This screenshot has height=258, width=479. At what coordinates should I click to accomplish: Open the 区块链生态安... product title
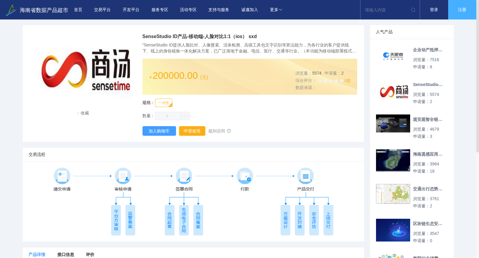point(428,224)
